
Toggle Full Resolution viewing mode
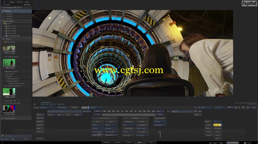tap(62, 107)
